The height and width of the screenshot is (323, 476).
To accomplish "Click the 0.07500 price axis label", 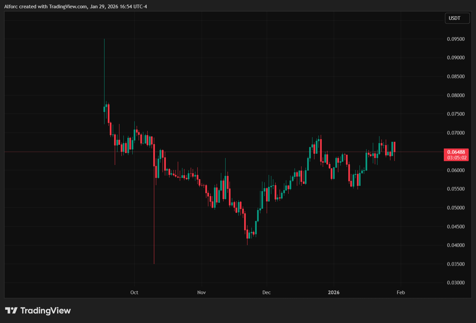I will coord(456,114).
